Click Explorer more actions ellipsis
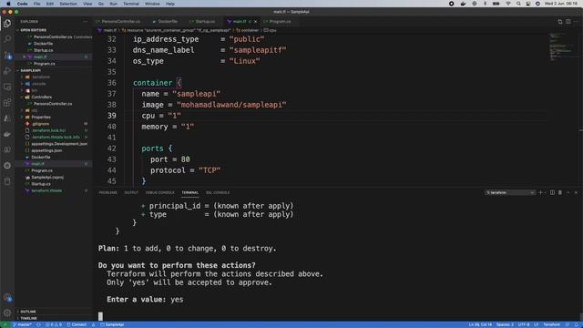The image size is (583, 328). (85, 22)
